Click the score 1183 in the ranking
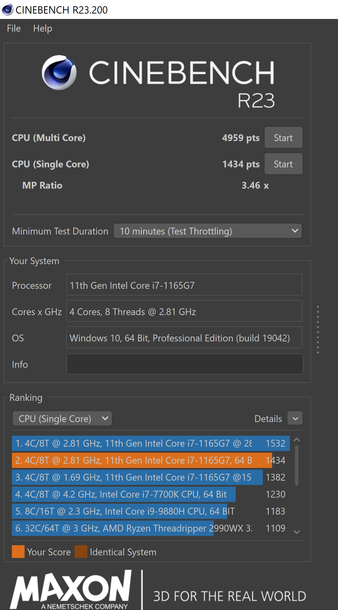Viewport: 338px width, 610px height. click(x=276, y=511)
